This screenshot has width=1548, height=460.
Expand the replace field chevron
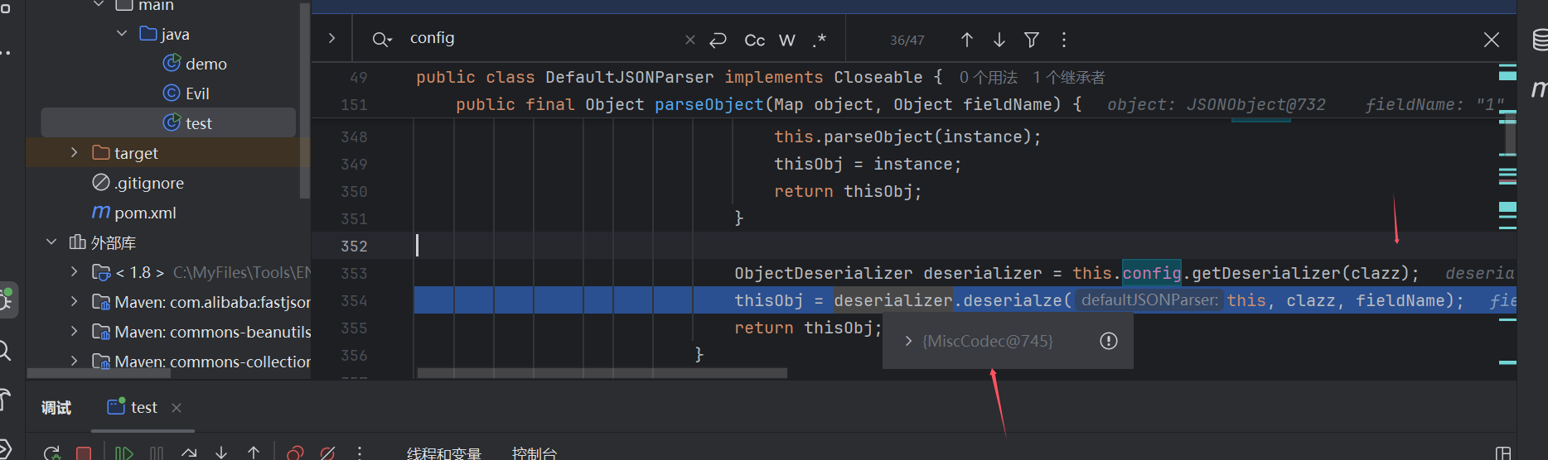click(x=331, y=38)
